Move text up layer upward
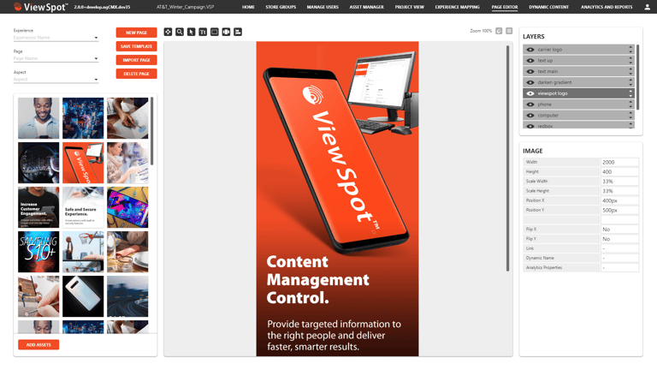The image size is (657, 370). tap(630, 58)
